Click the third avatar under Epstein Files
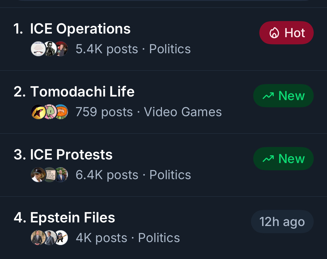This screenshot has height=259, width=327. click(x=61, y=238)
